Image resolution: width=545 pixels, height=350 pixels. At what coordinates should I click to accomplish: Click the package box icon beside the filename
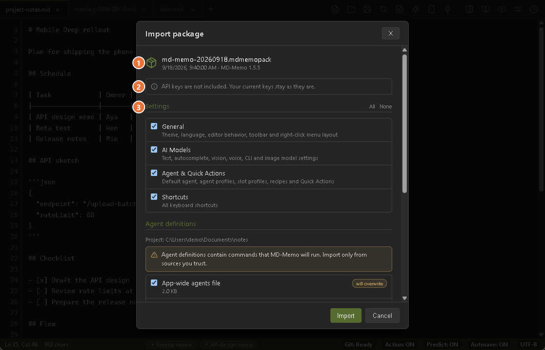(151, 63)
